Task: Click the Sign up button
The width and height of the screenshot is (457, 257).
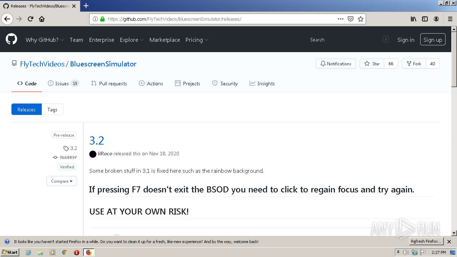Action: click(433, 40)
